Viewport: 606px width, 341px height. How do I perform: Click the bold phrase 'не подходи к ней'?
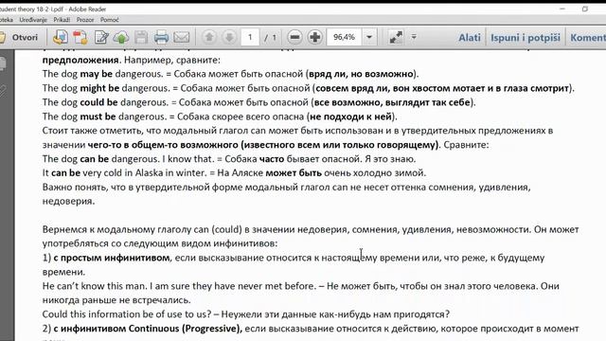click(x=351, y=117)
